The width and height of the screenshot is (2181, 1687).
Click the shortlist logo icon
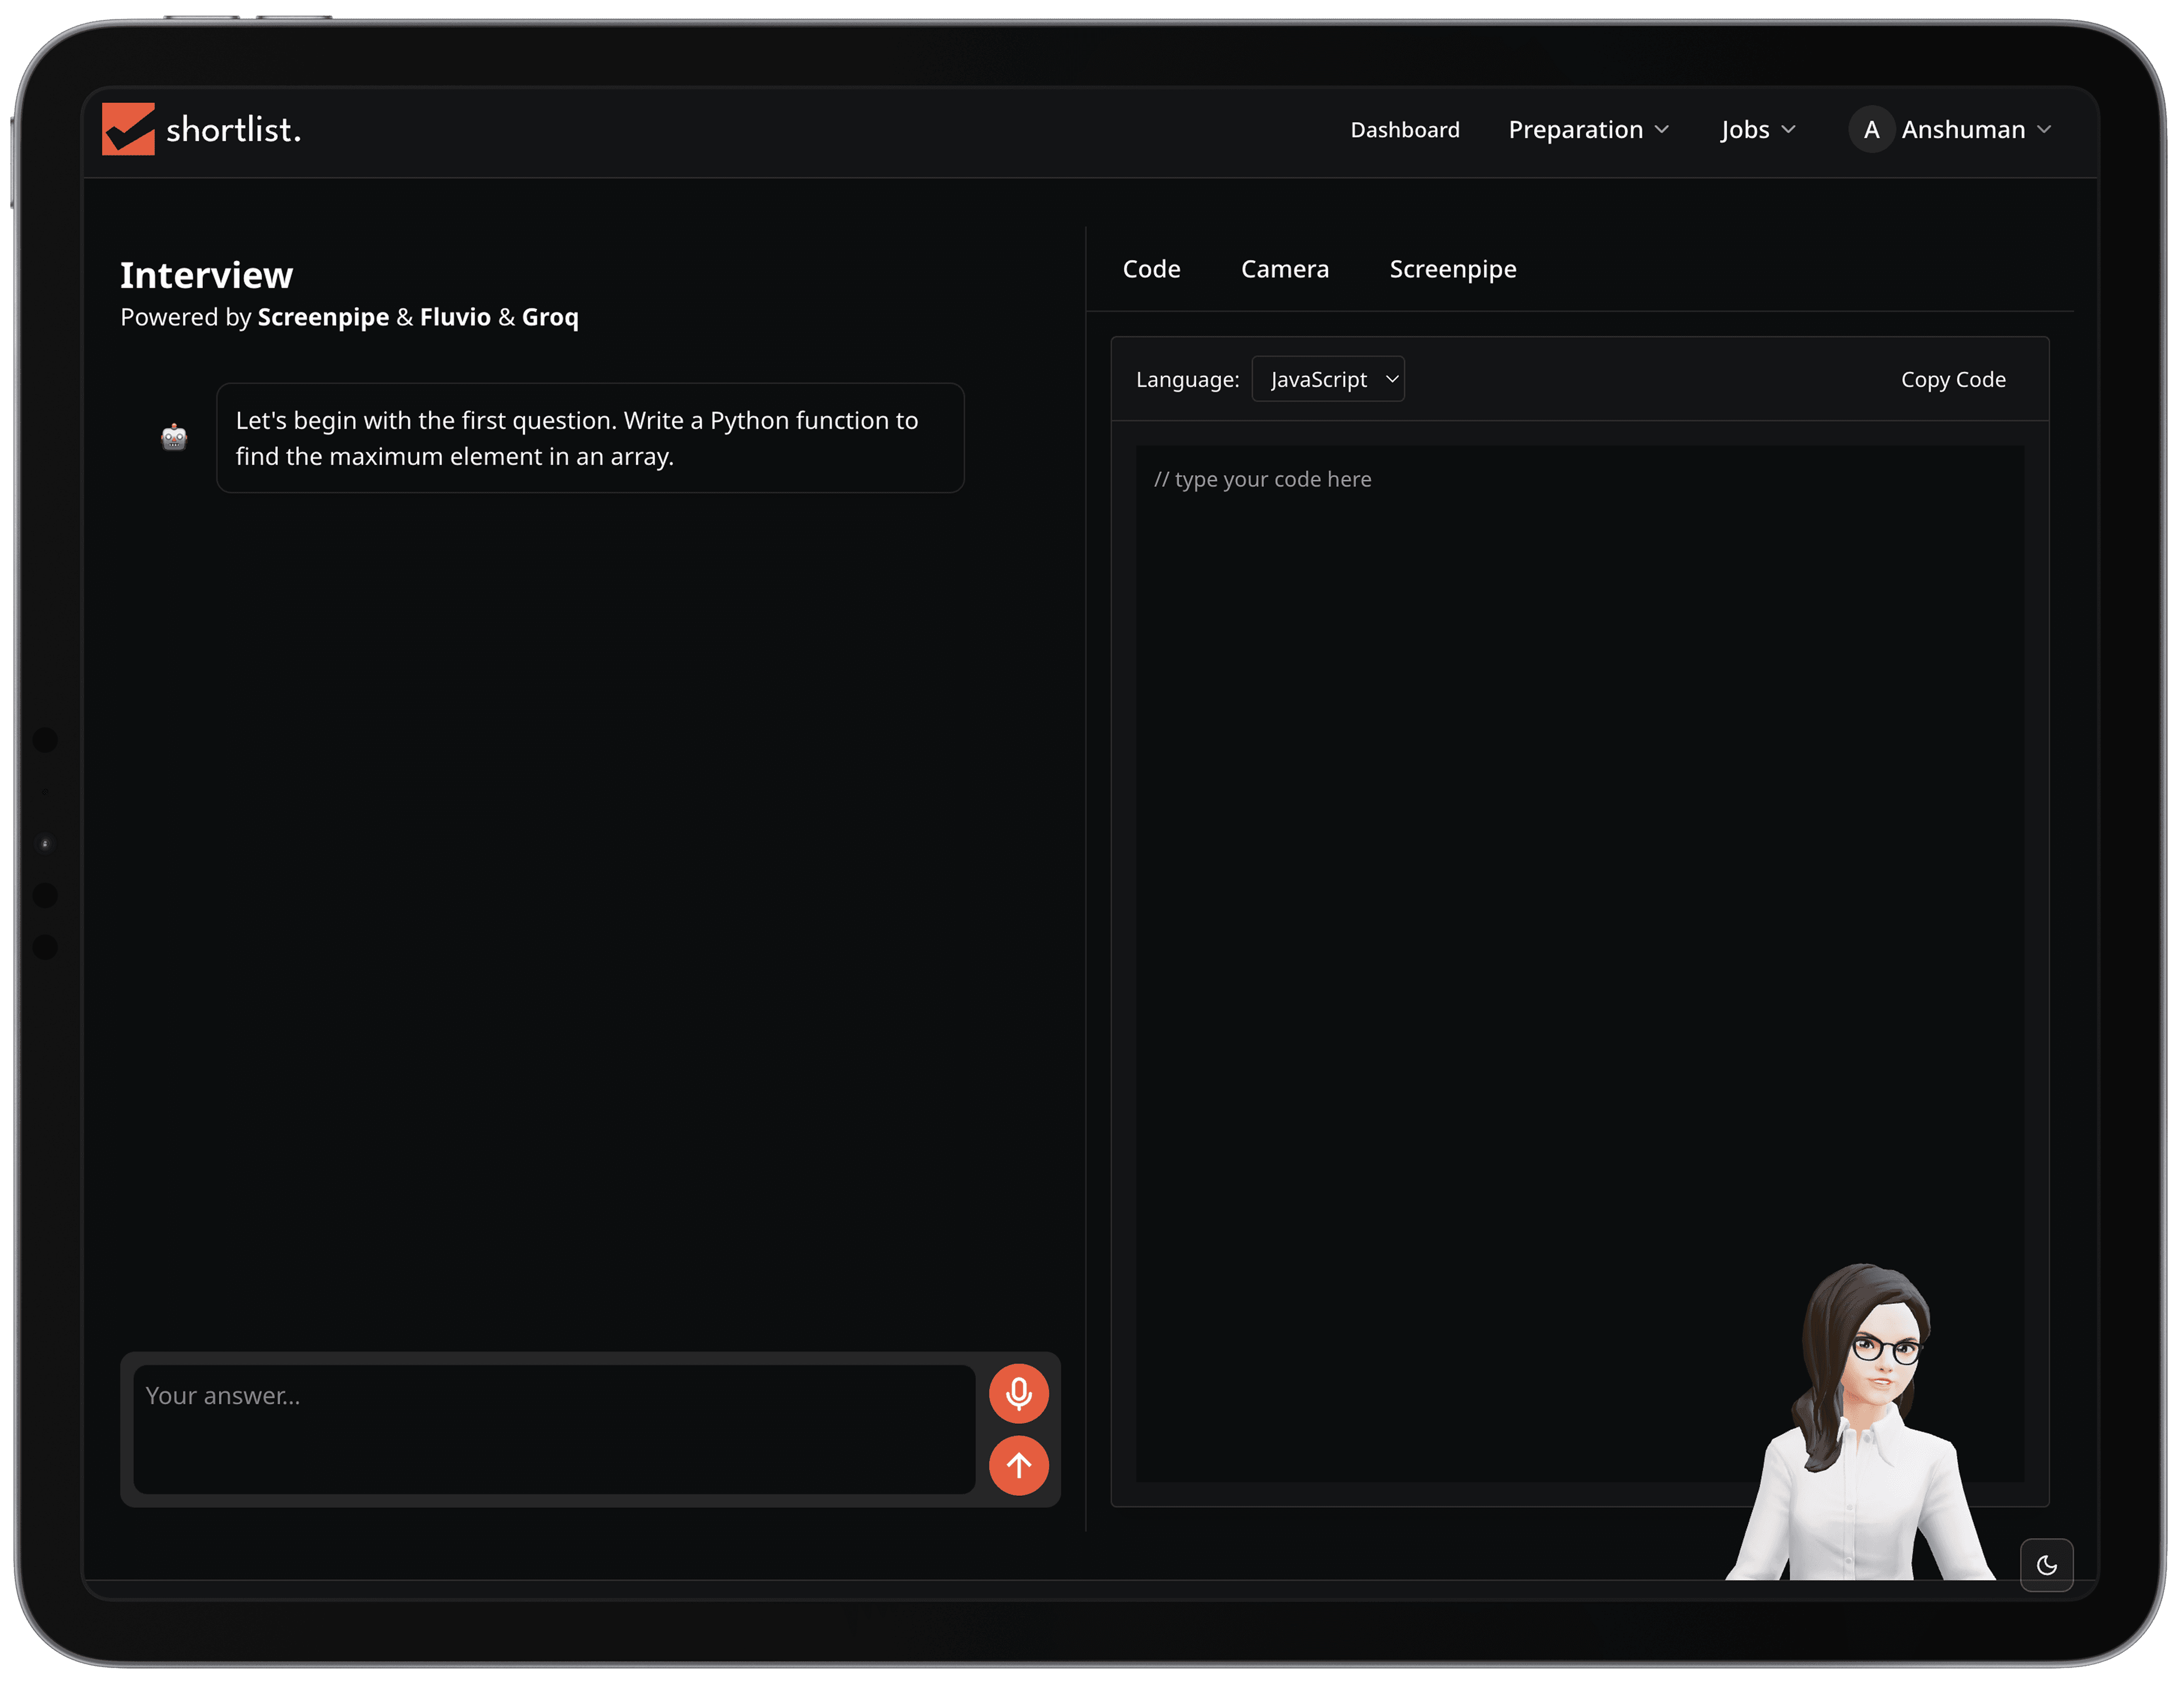coord(129,130)
